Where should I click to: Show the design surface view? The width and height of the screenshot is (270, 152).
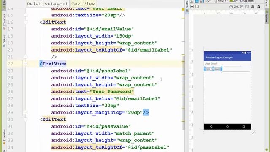click(x=192, y=1)
